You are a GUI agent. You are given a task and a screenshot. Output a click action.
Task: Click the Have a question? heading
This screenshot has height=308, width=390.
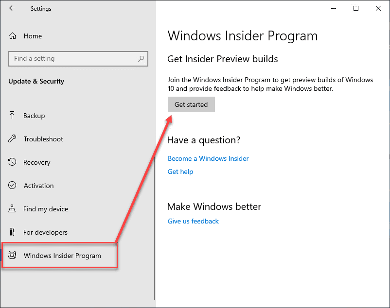pyautogui.click(x=204, y=140)
